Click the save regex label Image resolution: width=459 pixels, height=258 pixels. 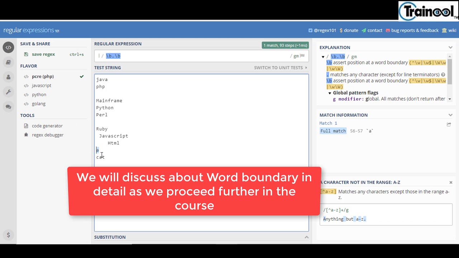pos(43,54)
